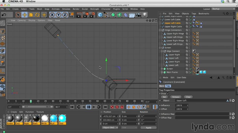Viewport: 238px width, 133px height.
Task: Render the active view clapperboard icon
Action: 79,15
